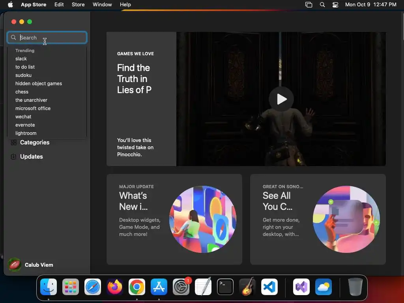Click the App Store Dock icon
404x303 pixels.
click(159, 287)
